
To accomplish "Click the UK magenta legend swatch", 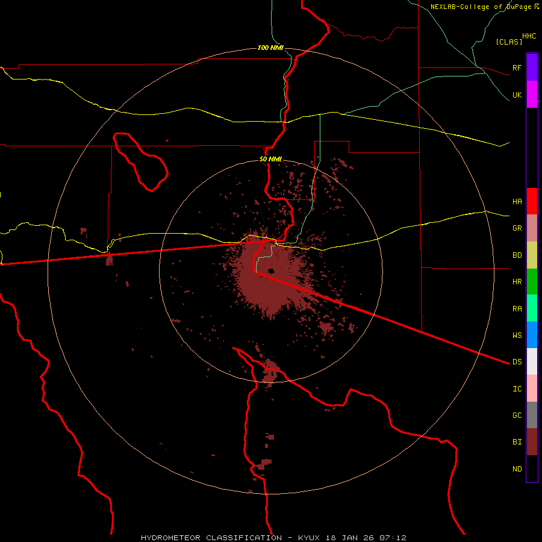I will pyautogui.click(x=532, y=95).
